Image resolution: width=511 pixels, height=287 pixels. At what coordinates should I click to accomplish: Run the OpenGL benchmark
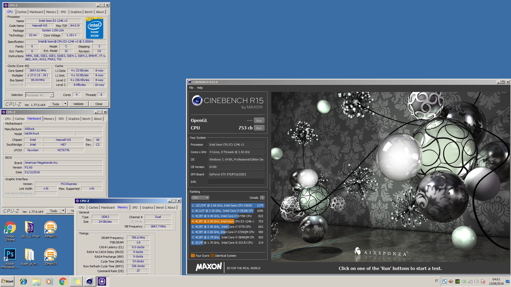259,120
